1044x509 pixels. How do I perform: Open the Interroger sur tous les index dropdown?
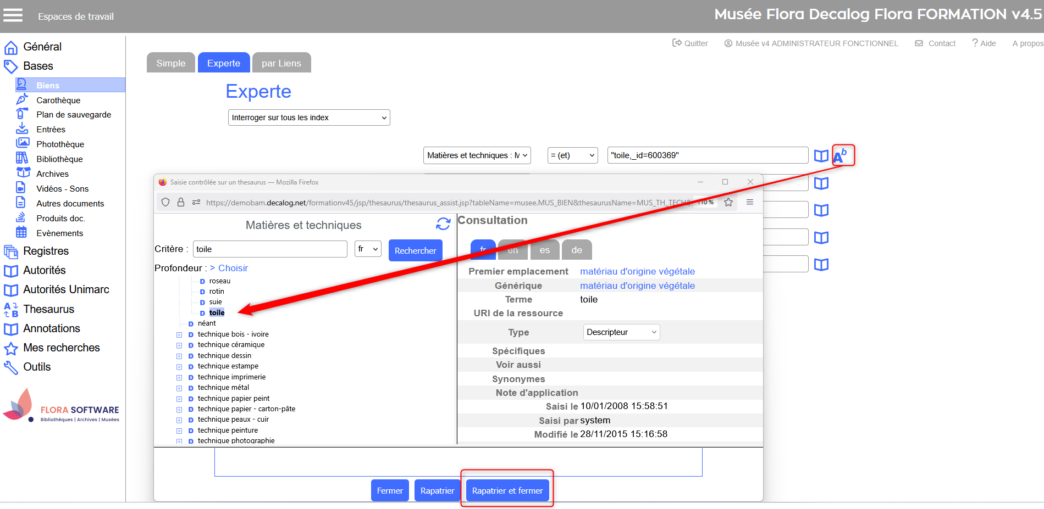coord(309,118)
